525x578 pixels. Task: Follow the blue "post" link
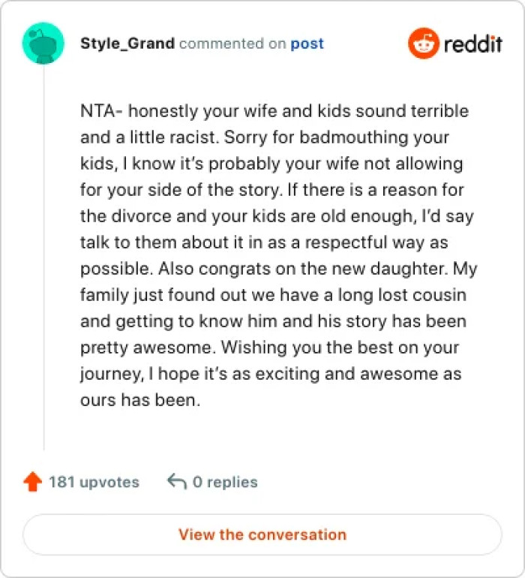[x=307, y=44]
